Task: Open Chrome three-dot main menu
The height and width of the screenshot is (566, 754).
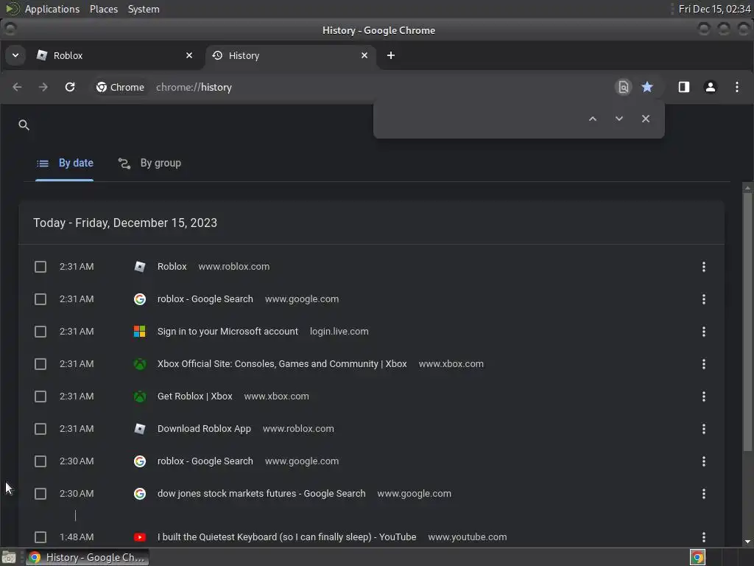Action: point(736,87)
